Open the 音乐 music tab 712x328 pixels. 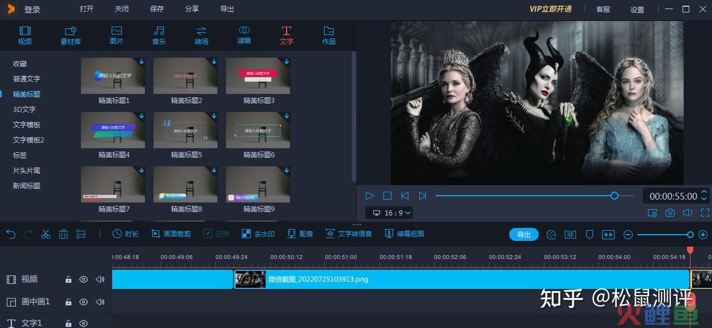[x=159, y=35]
